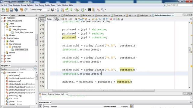The height and width of the screenshot is (108, 193).
Task: Click the green JRebel rocket toolbar icon
Action: coord(67,10)
